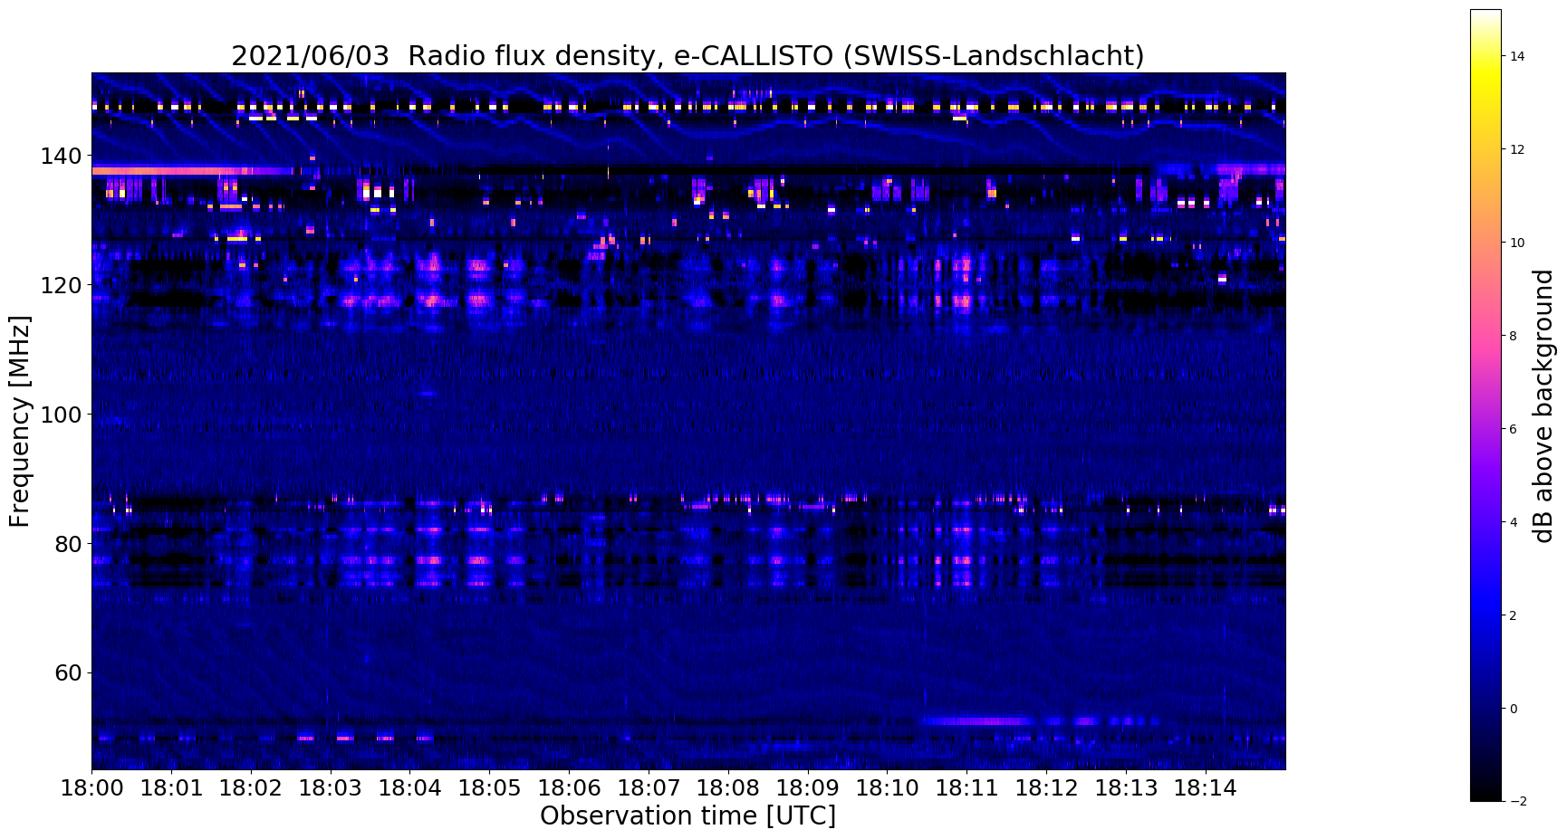Click the plot title mentioning e-CALLISTO SWISS-Landschlacht
Viewport: 1567px width, 839px height.
(x=687, y=56)
